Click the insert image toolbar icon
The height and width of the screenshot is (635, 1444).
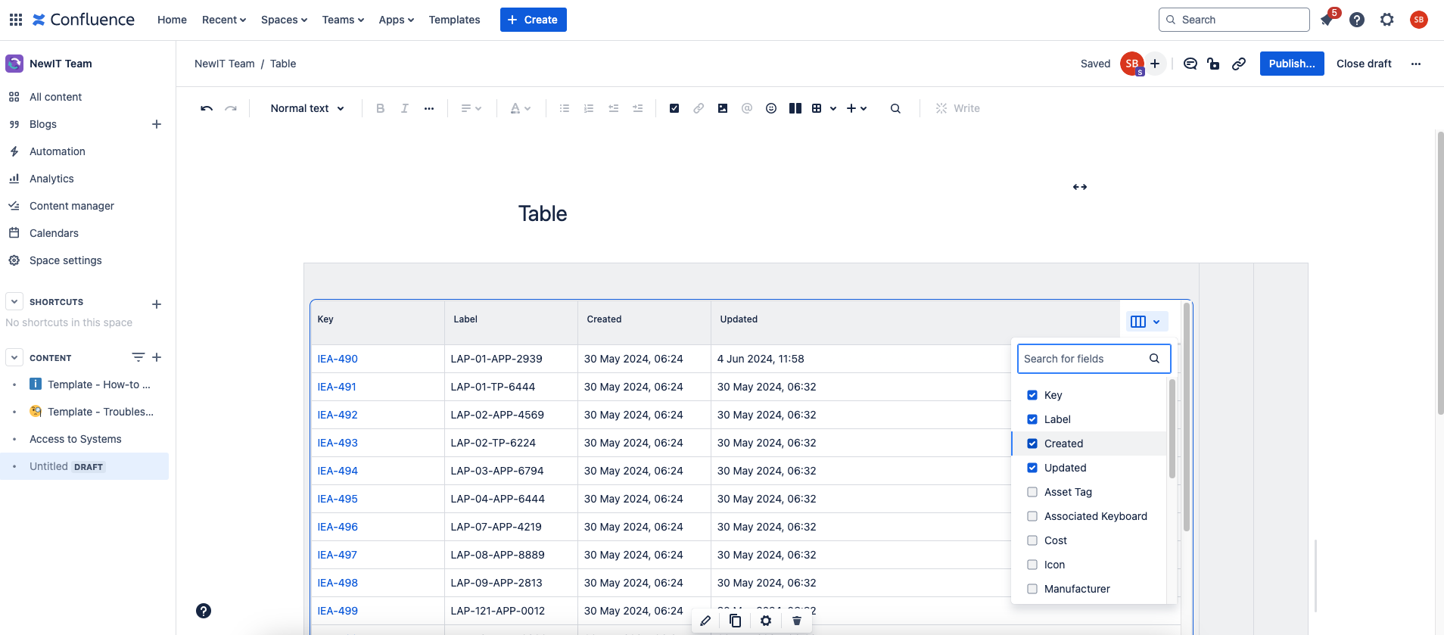(723, 108)
